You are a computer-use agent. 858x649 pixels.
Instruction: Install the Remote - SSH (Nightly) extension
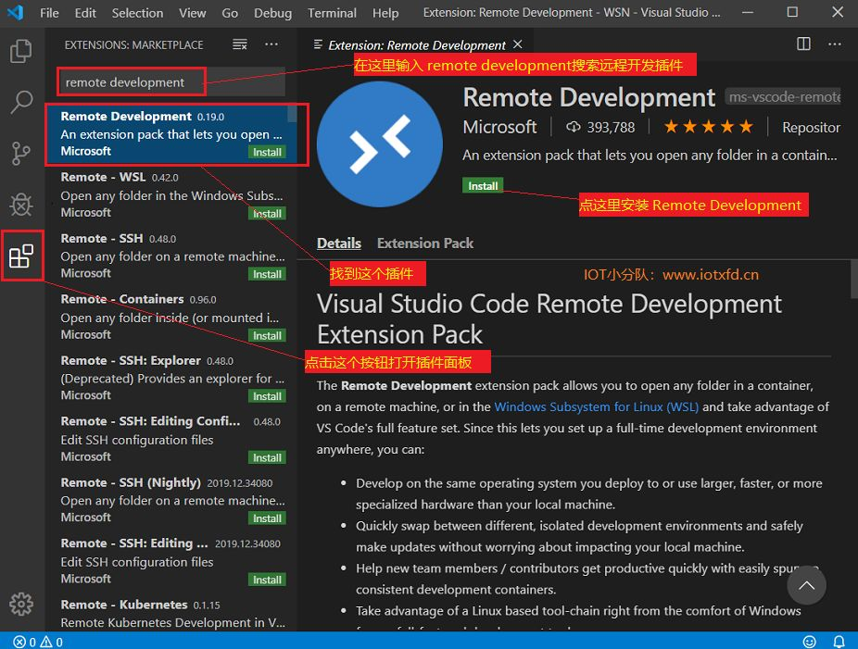click(x=267, y=518)
